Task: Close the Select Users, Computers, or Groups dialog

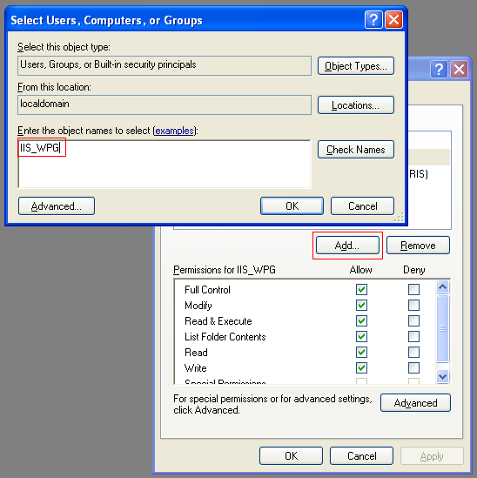Action: tap(393, 20)
